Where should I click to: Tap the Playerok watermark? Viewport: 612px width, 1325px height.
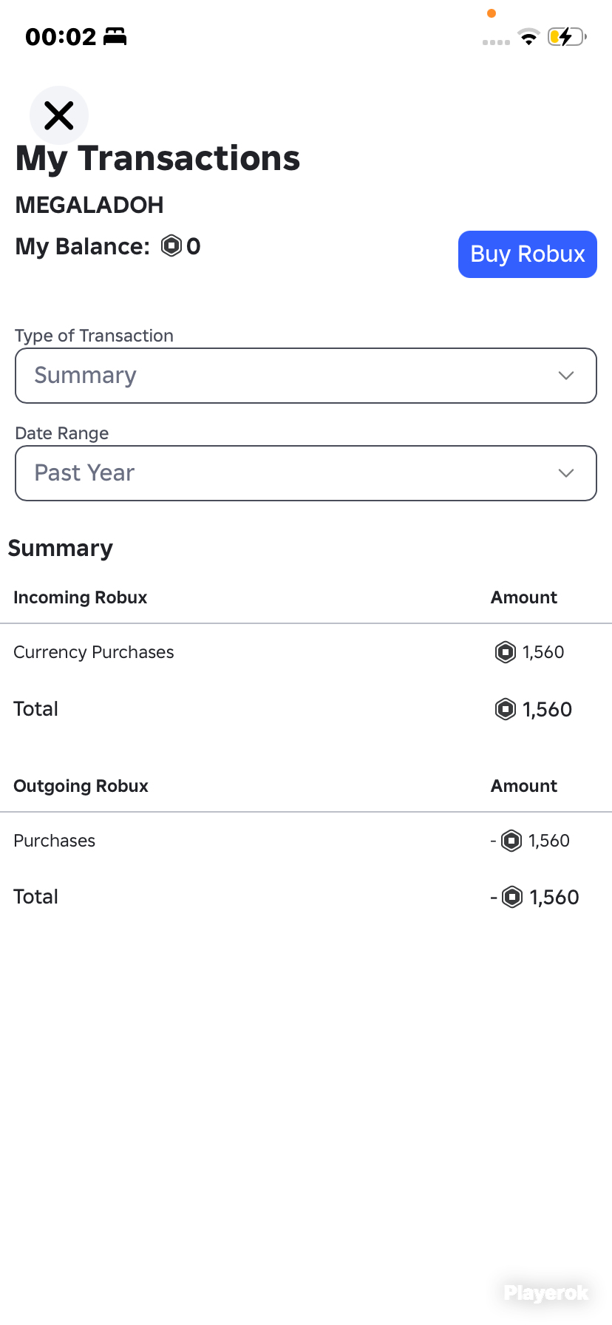(x=546, y=1292)
